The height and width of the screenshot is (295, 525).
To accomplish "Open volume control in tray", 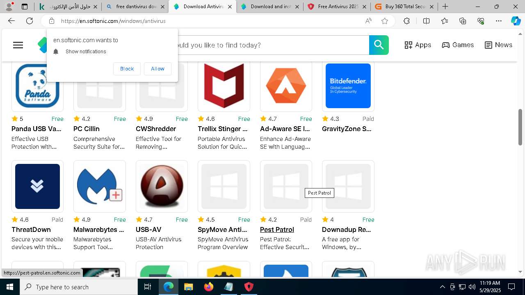I will click(x=472, y=287).
